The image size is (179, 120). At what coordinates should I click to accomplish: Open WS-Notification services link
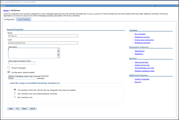(144, 68)
